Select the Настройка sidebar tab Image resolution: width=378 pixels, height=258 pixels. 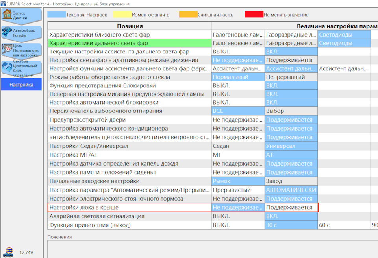pyautogui.click(x=21, y=85)
